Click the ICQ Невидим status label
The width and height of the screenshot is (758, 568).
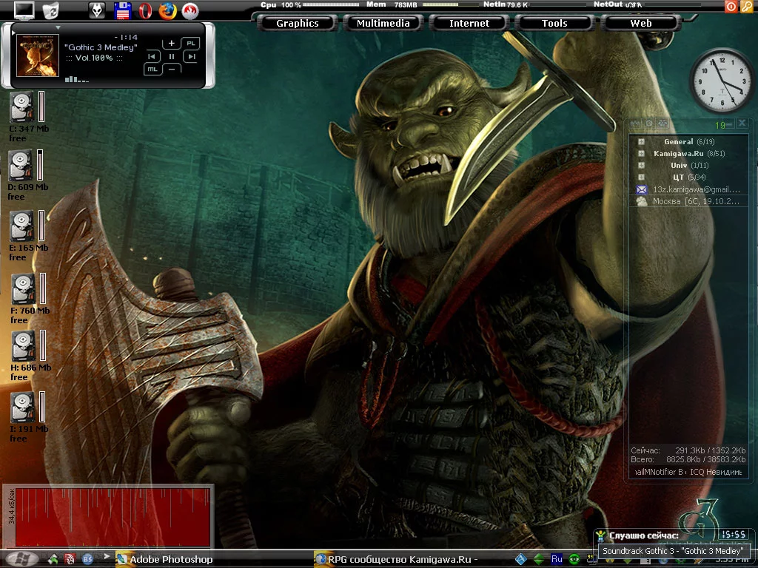point(716,472)
